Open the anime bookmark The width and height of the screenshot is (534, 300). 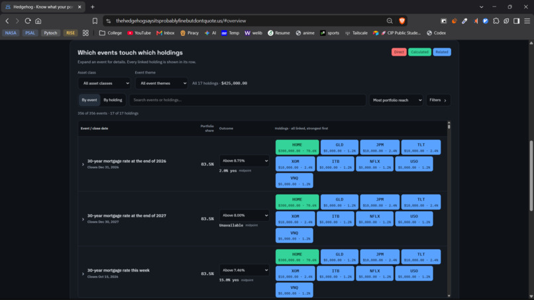pyautogui.click(x=305, y=33)
